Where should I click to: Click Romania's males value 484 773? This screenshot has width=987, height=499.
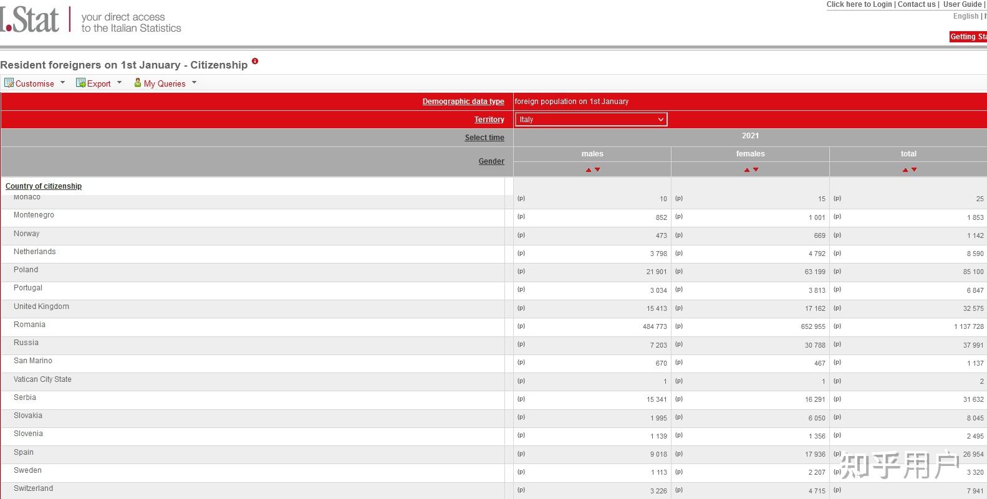[655, 326]
